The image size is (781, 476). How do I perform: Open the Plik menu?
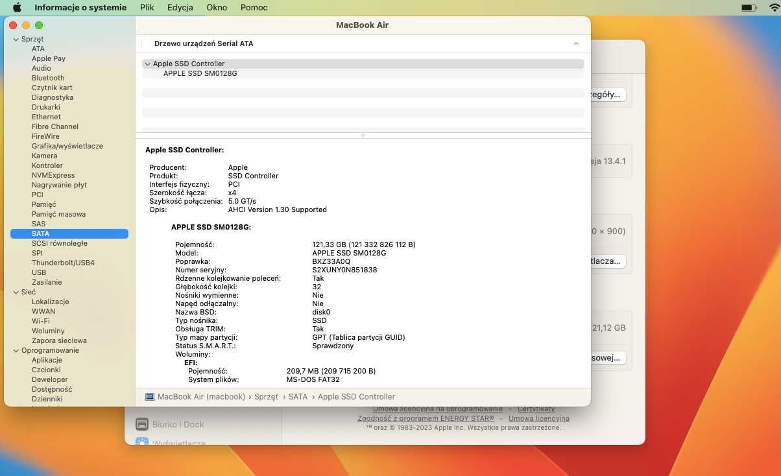point(147,8)
